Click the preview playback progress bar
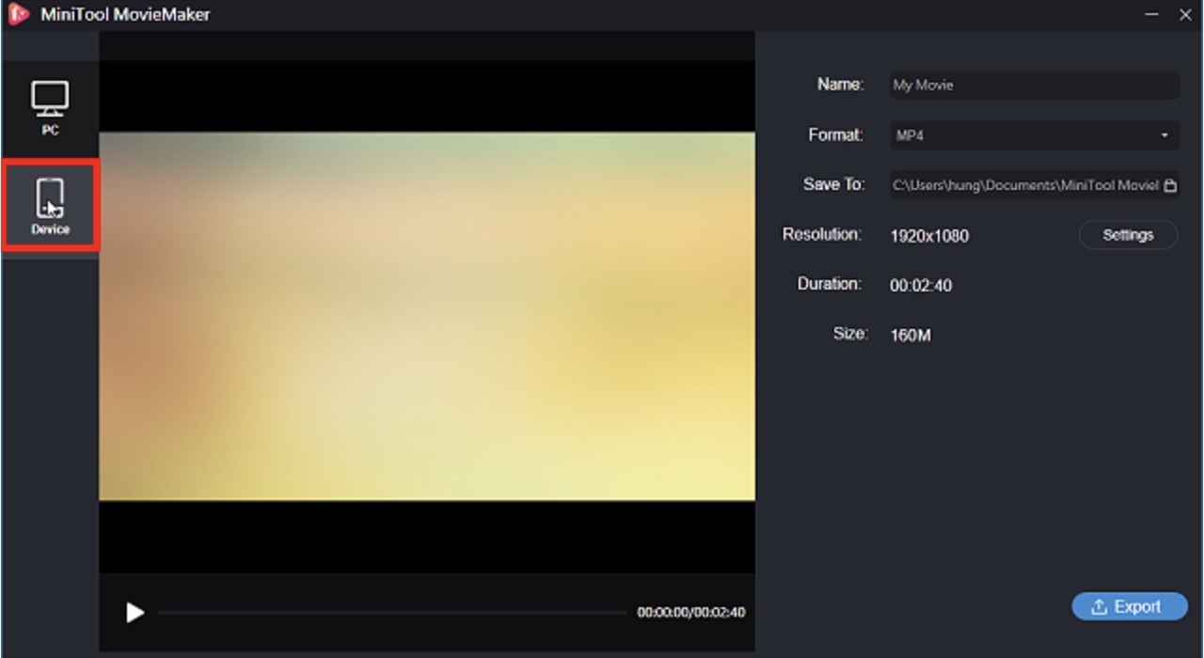Image resolution: width=1204 pixels, height=658 pixels. pos(391,613)
